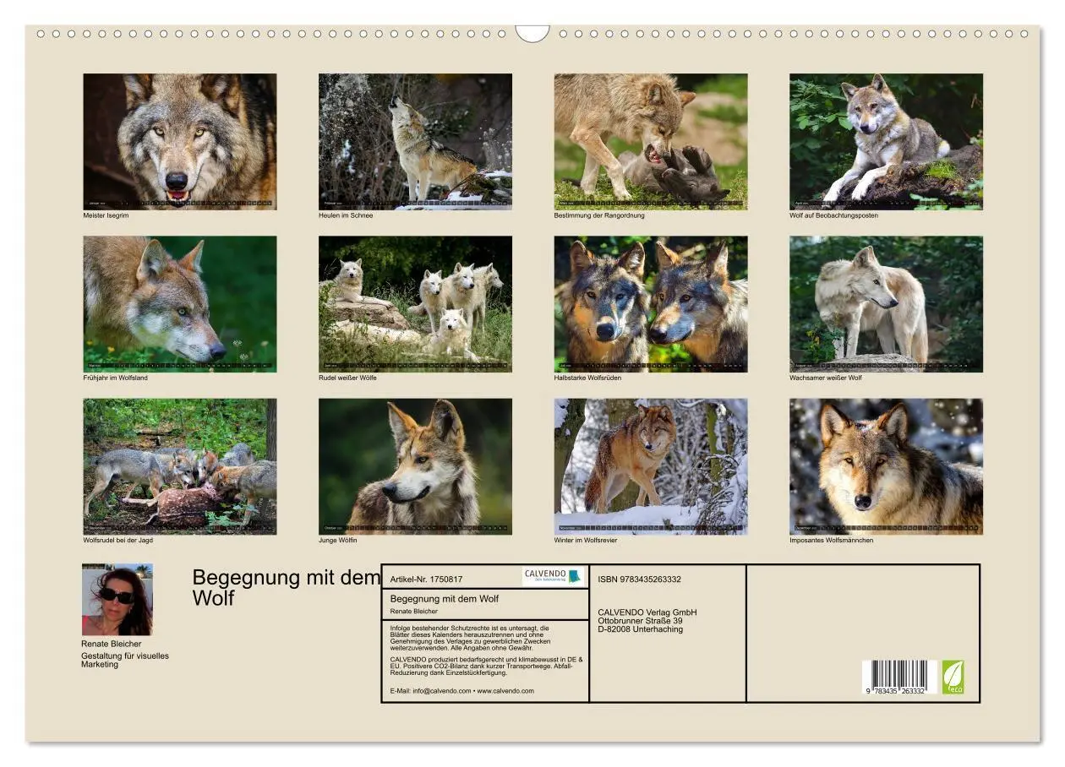Click the D-82008 Unterhaching line
Viewport: 1065px width, 767px height.
[x=640, y=629]
